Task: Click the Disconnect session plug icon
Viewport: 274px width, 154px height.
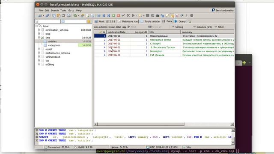Action: pyautogui.click(x=48, y=16)
